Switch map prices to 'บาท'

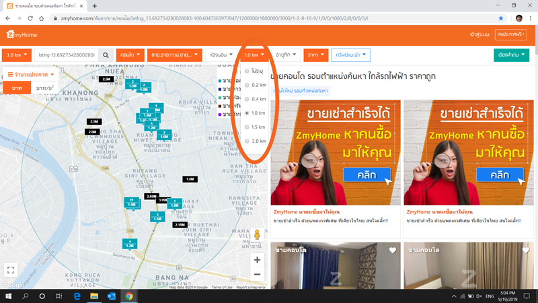click(x=17, y=88)
